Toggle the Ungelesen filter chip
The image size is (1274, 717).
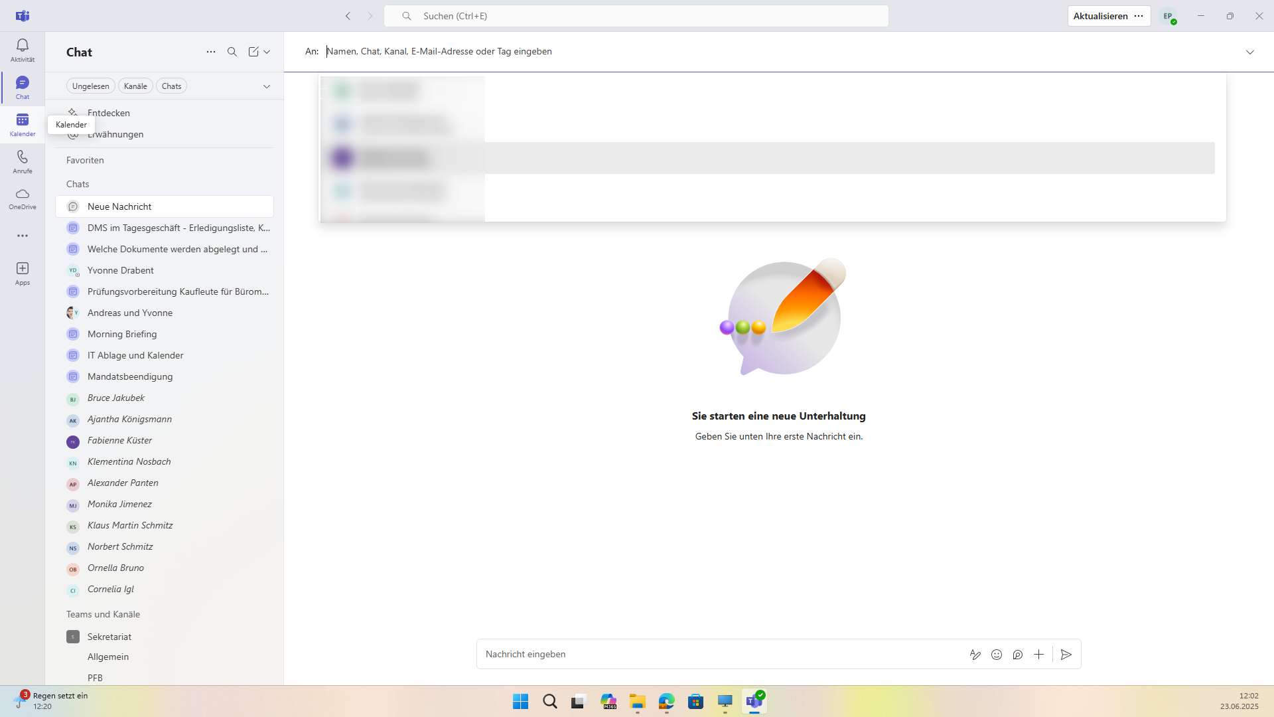tap(91, 86)
